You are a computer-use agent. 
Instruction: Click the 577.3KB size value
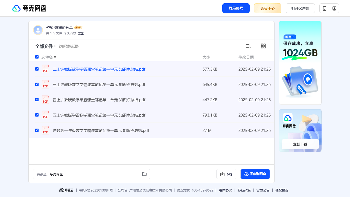click(x=210, y=69)
